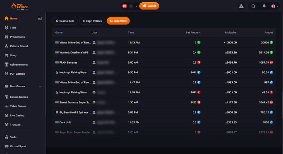
Task: Open notifications bell icon
Action: [264, 6]
